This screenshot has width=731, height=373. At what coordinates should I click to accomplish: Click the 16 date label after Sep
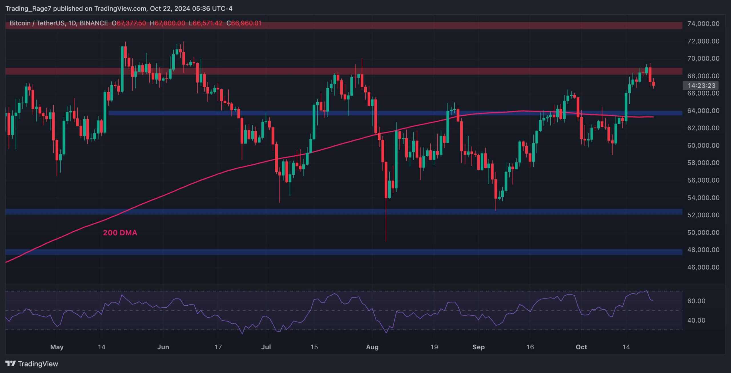530,347
